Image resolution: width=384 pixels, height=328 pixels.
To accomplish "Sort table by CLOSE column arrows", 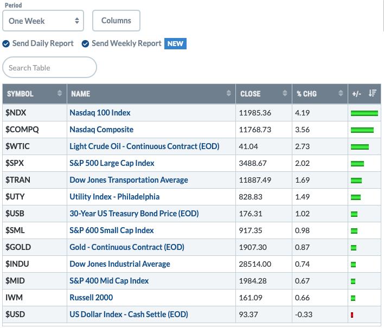I will 285,93.
